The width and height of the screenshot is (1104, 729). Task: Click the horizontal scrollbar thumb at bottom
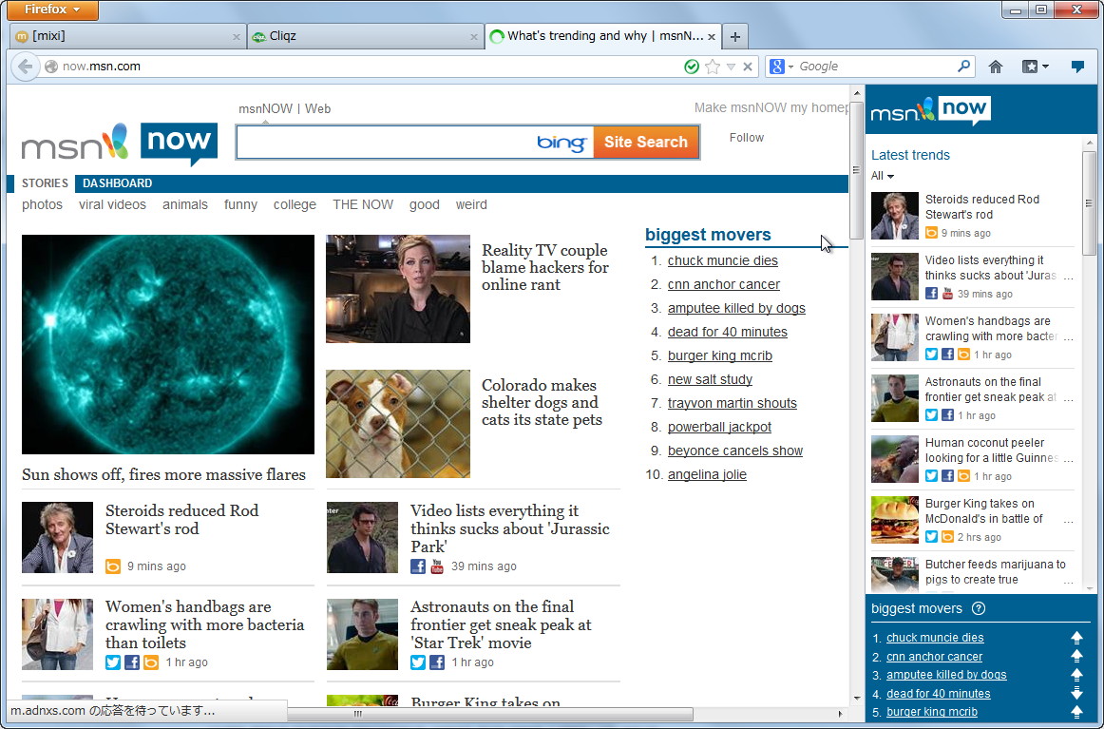coord(489,714)
